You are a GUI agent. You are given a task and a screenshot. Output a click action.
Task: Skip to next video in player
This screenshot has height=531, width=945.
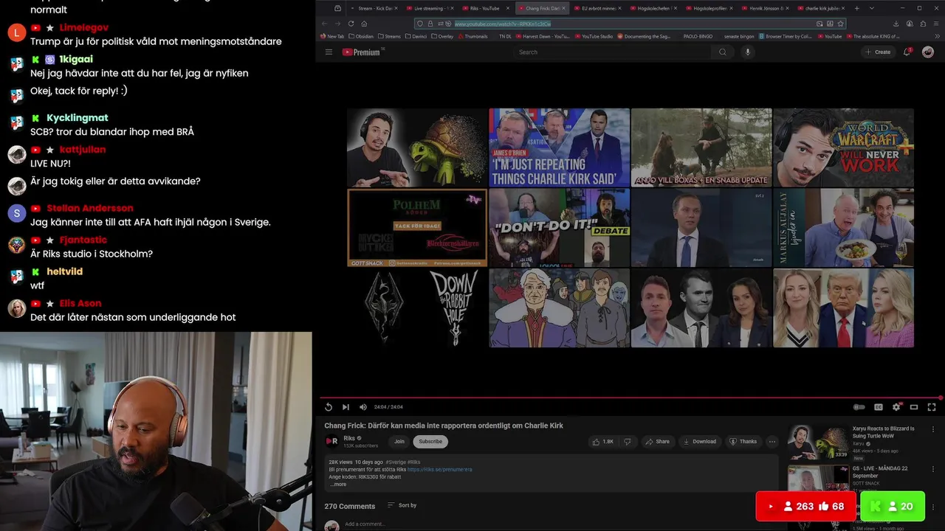click(x=346, y=407)
